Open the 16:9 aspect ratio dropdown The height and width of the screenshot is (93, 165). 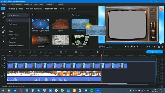pyautogui.click(x=147, y=47)
